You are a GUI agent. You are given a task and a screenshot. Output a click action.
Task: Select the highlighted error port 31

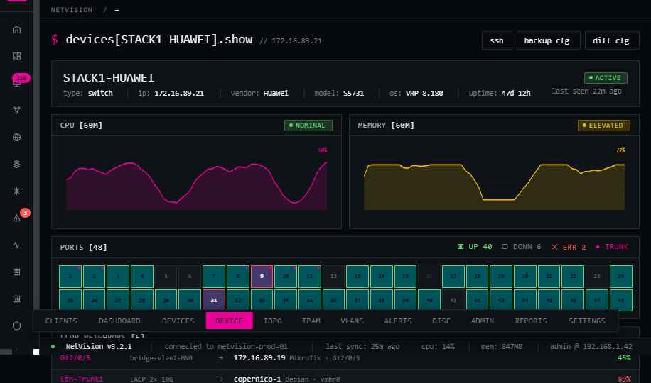(214, 300)
